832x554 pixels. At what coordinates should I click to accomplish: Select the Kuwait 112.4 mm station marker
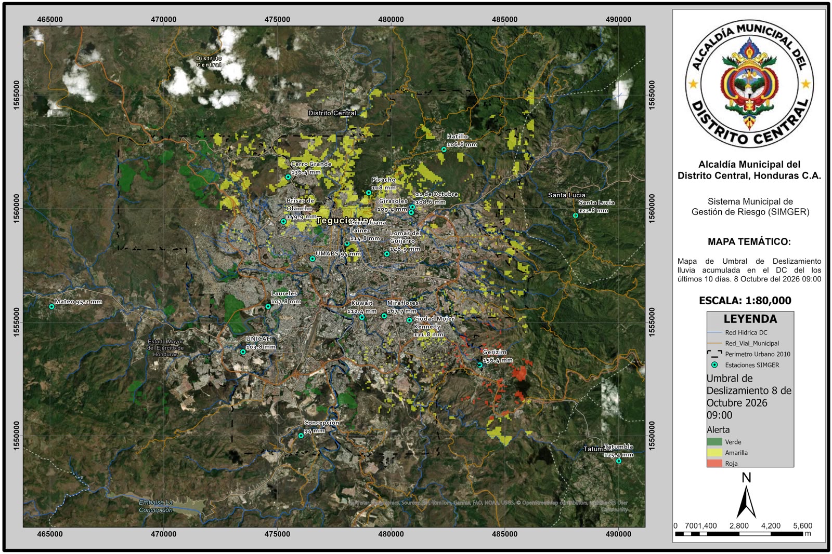click(x=362, y=317)
